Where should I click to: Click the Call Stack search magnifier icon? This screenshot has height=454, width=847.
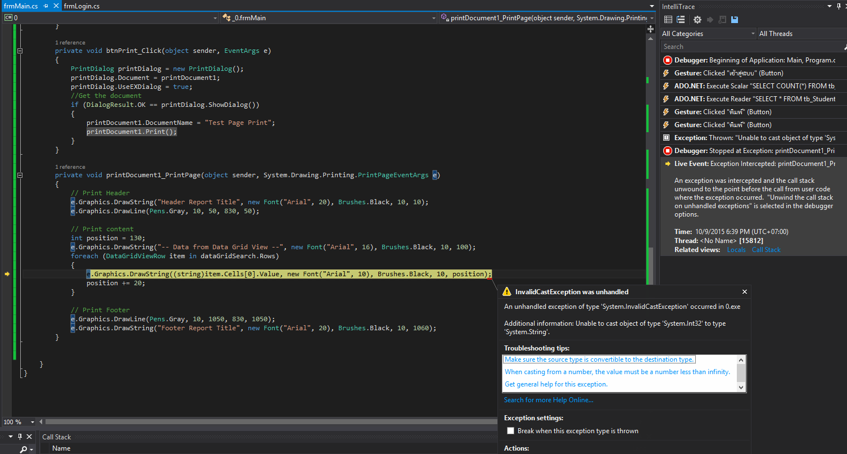click(x=24, y=449)
